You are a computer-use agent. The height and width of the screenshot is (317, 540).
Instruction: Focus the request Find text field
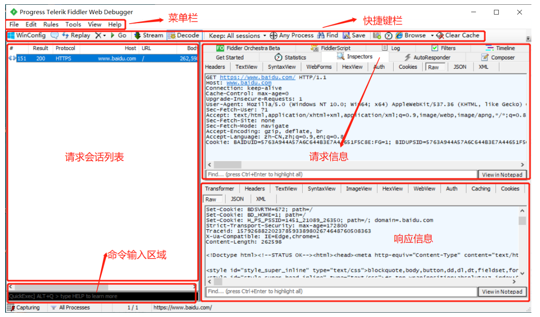(342, 174)
